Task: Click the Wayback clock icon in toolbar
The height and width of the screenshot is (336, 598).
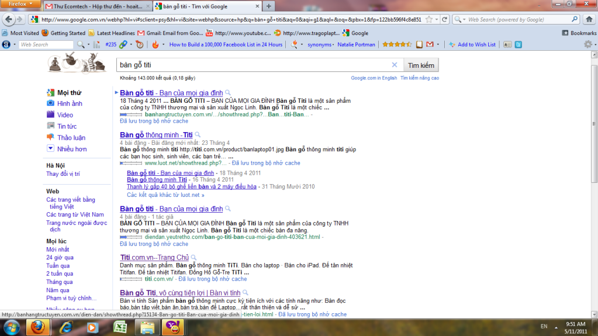Action: click(140, 44)
